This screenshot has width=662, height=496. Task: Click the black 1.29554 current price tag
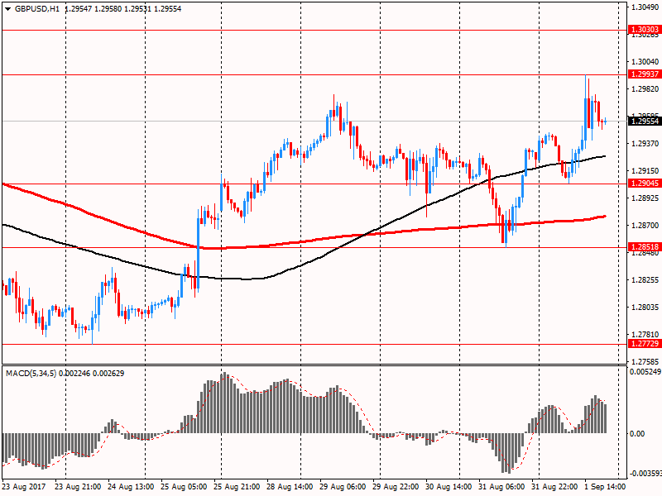pos(645,122)
